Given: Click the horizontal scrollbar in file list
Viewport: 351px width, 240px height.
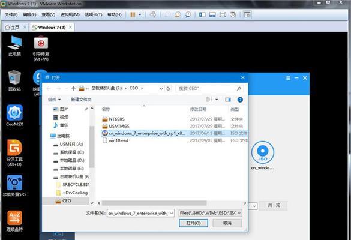Looking at the screenshot, I should 154,203.
